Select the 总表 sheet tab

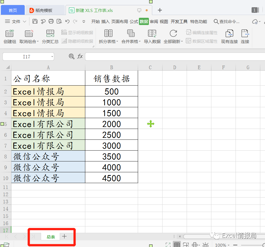coord(51,237)
